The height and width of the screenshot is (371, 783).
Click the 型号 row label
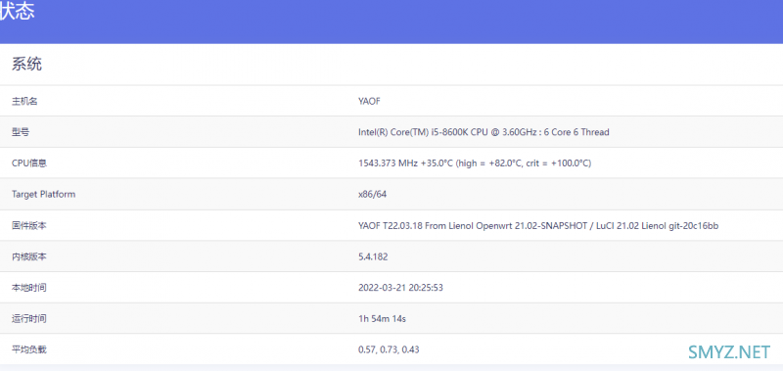[21, 132]
